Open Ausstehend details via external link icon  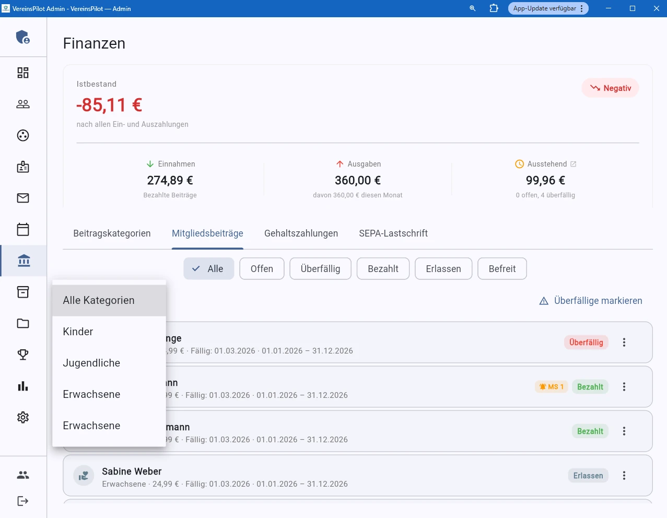pyautogui.click(x=574, y=163)
